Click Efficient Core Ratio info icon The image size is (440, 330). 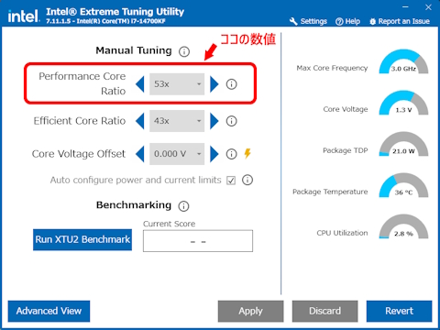pyautogui.click(x=231, y=121)
